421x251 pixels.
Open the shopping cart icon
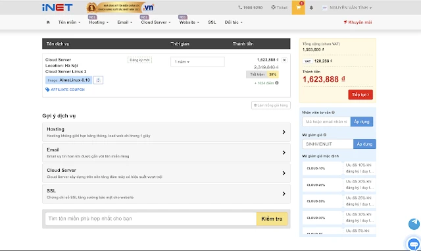pos(298,7)
